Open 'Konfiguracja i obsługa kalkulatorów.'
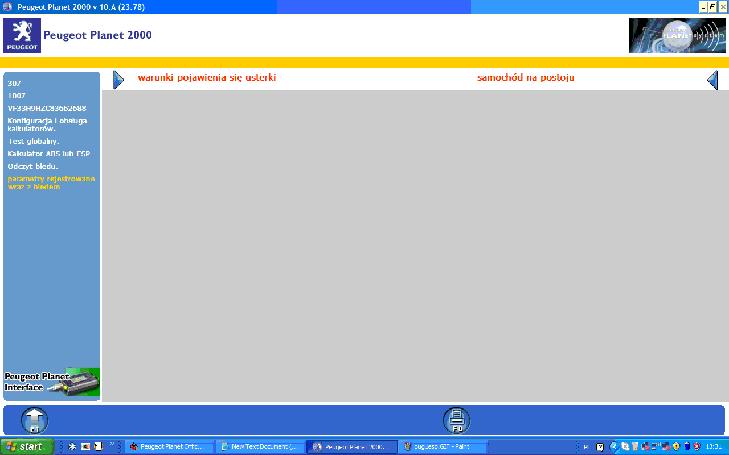The width and height of the screenshot is (729, 455). [47, 125]
